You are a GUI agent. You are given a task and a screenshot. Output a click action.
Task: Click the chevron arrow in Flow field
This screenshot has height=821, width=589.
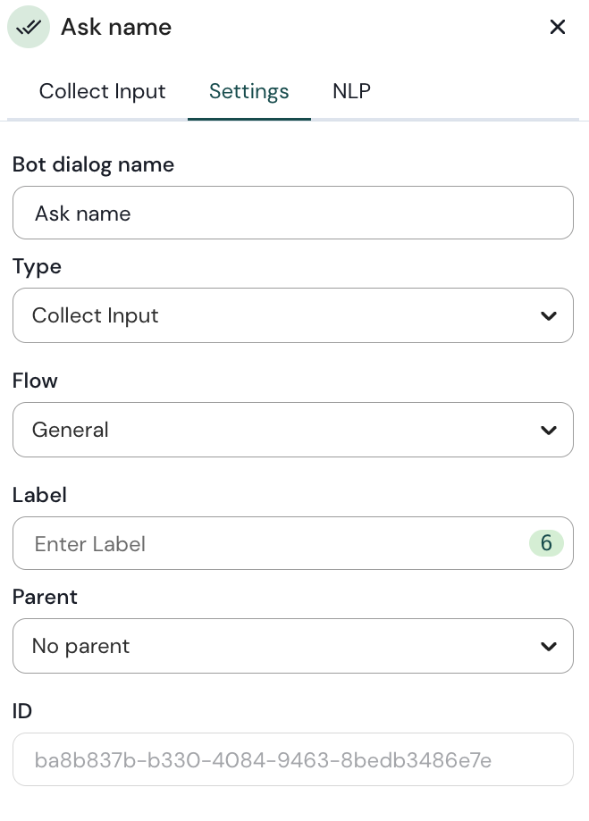[x=549, y=430]
